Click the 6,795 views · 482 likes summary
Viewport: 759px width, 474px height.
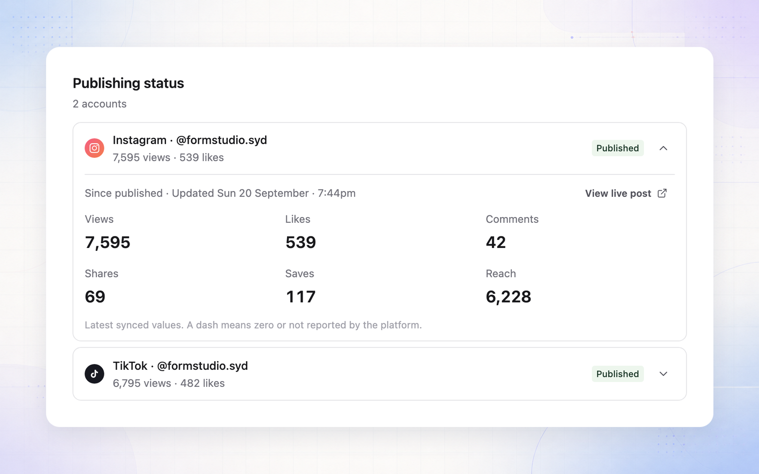pyautogui.click(x=169, y=383)
